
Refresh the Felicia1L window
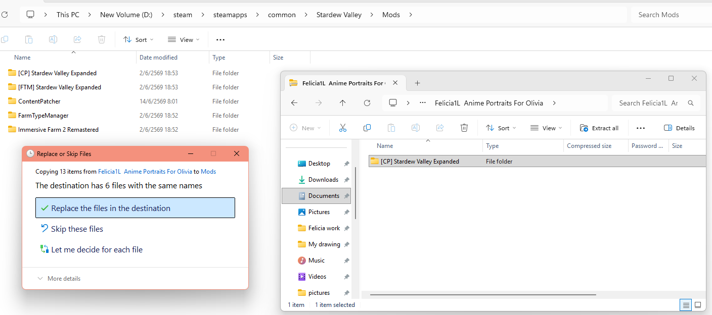tap(367, 103)
